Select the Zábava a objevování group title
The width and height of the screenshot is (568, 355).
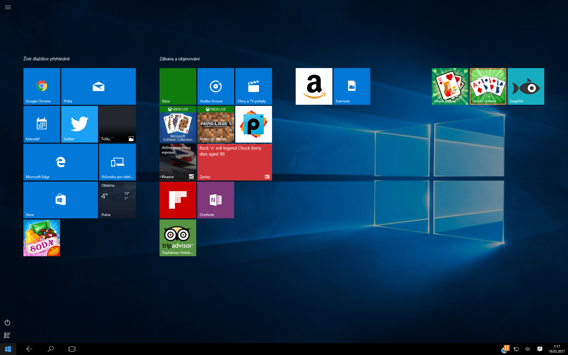click(180, 59)
